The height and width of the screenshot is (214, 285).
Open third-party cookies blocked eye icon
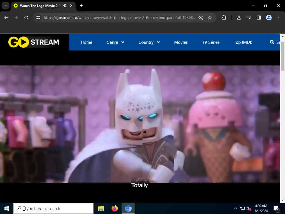pyautogui.click(x=201, y=18)
